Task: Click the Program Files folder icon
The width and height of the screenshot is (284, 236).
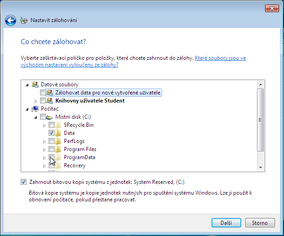Action: point(59,149)
